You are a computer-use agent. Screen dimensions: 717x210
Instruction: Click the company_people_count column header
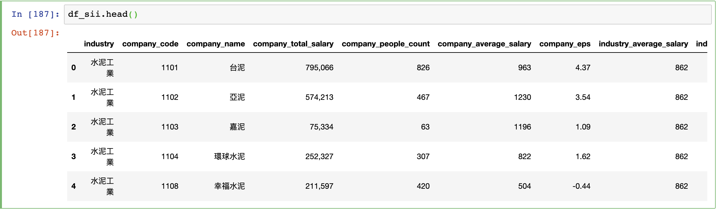(386, 44)
